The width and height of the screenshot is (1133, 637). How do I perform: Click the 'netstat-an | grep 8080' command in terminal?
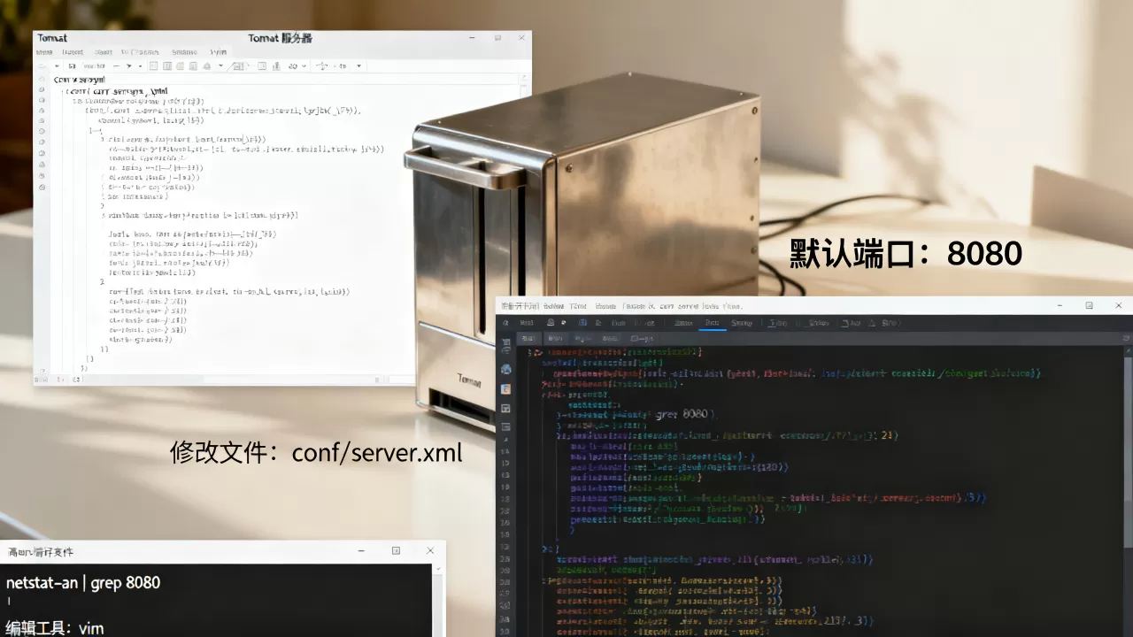tap(83, 583)
